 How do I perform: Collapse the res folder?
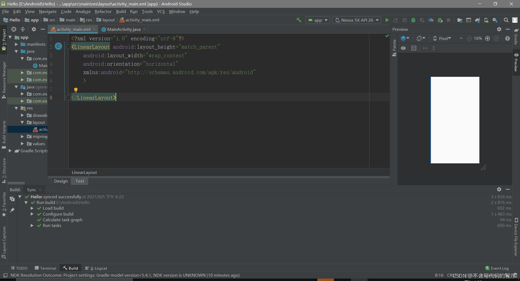16,108
